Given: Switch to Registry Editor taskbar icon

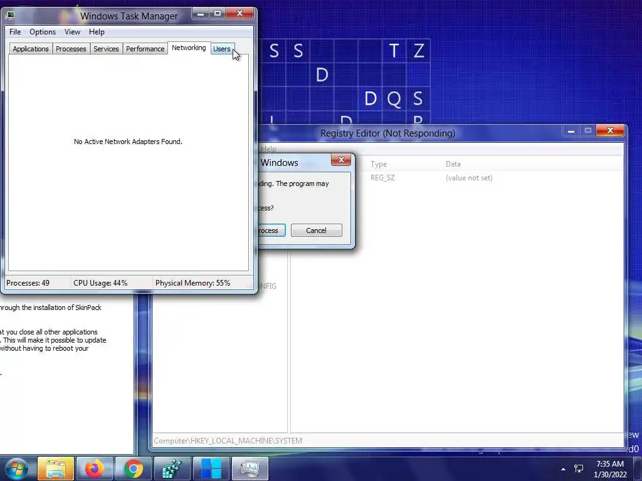Looking at the screenshot, I should click(172, 468).
